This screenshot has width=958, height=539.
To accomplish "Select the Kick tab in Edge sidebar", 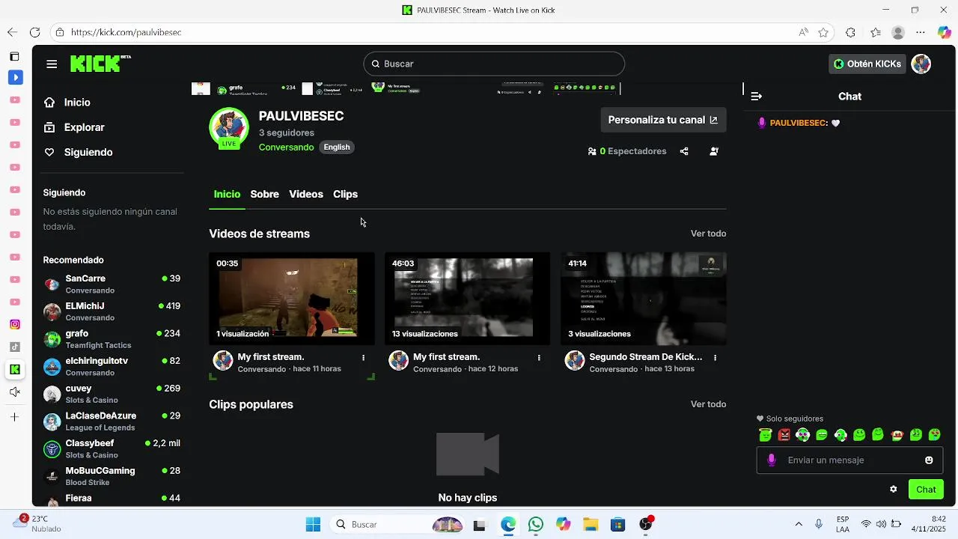I will pos(15,369).
